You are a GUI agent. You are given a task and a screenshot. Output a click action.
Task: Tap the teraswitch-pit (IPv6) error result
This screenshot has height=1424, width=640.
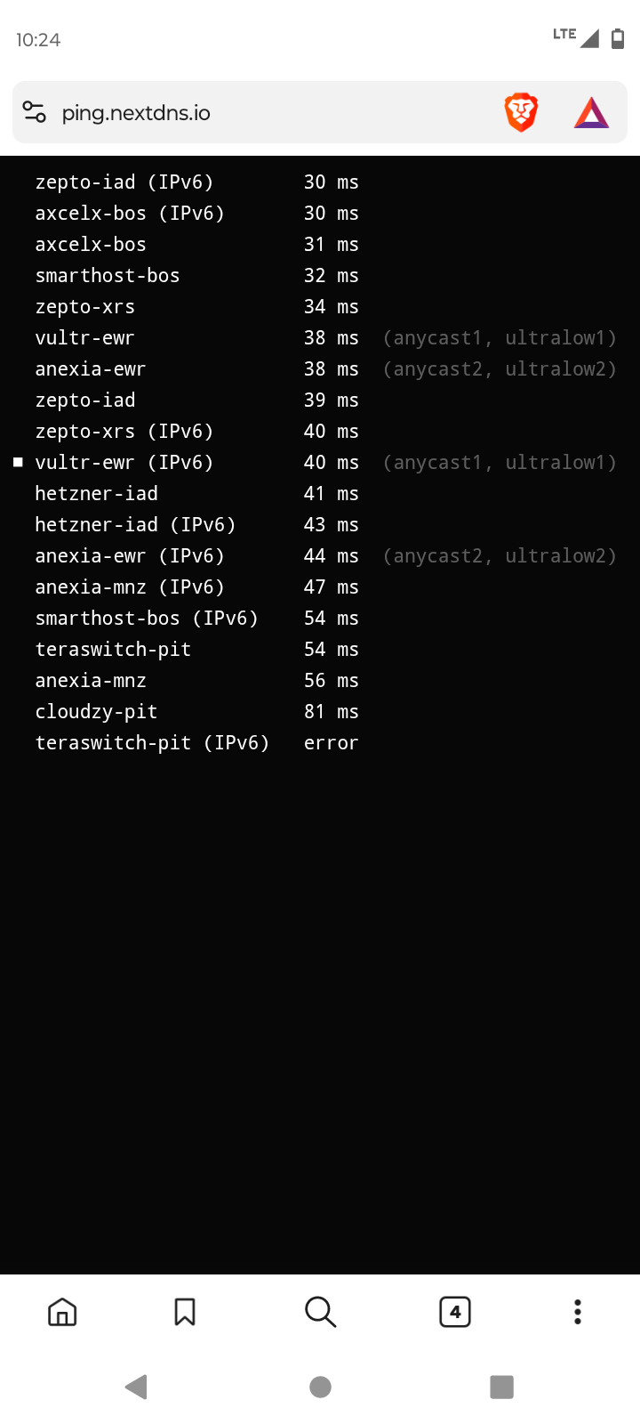[331, 743]
